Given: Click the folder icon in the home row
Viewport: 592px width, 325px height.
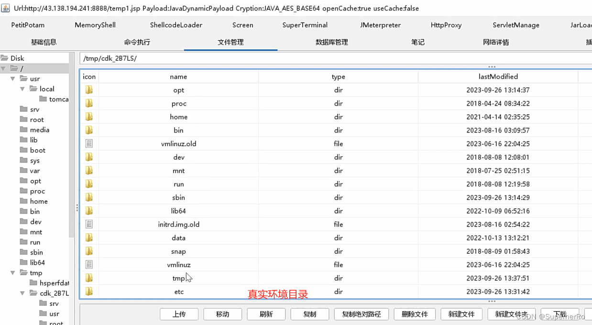Looking at the screenshot, I should pos(89,117).
